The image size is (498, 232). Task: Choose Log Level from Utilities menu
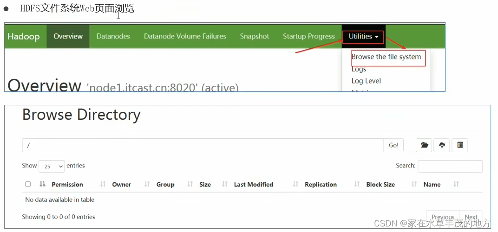[366, 81]
